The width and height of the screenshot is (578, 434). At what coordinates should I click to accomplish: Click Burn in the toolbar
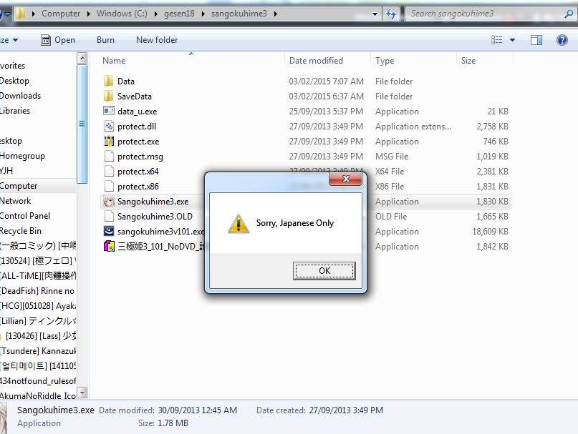[x=105, y=40]
